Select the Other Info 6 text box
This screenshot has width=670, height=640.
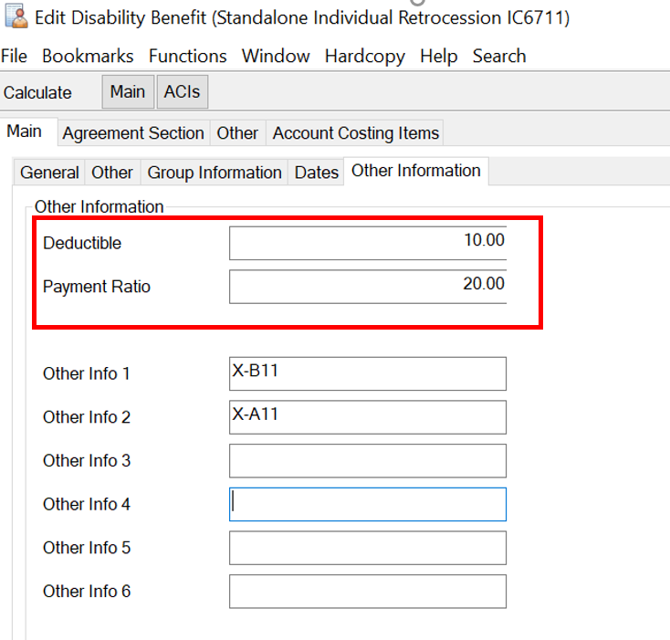[367, 591]
